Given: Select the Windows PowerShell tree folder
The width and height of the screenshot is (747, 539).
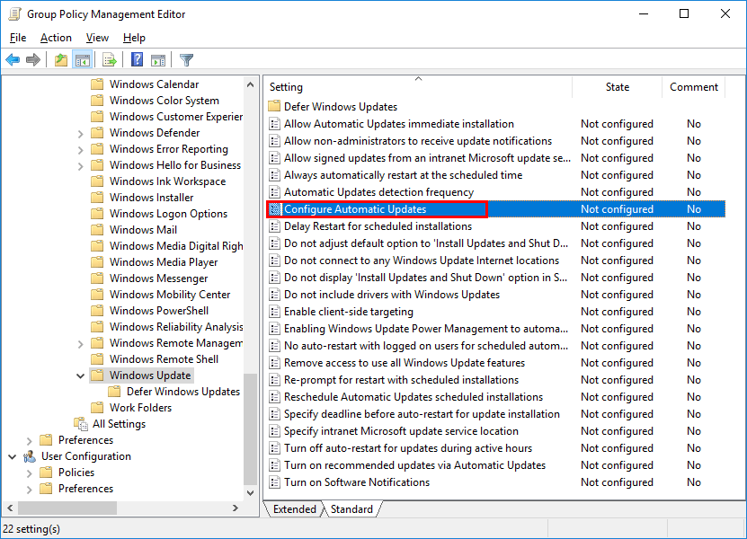Looking at the screenshot, I should pos(159,311).
